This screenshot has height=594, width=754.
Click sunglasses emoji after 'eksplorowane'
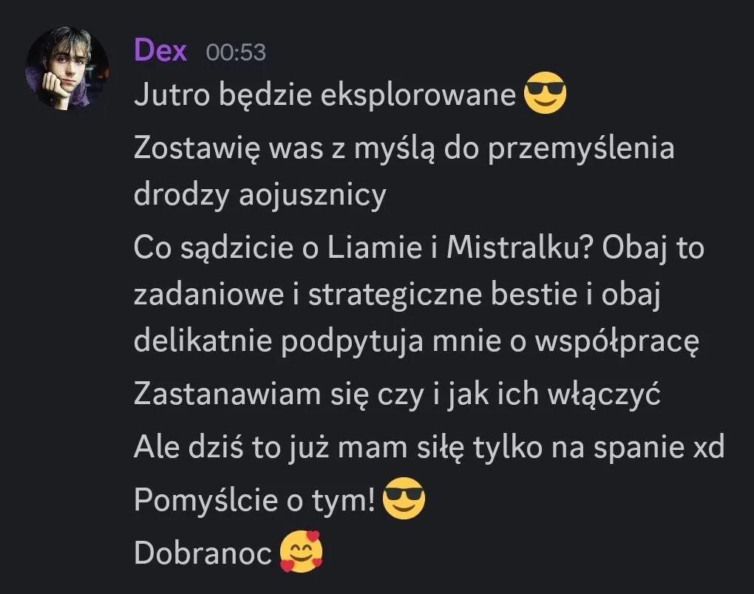(x=544, y=93)
